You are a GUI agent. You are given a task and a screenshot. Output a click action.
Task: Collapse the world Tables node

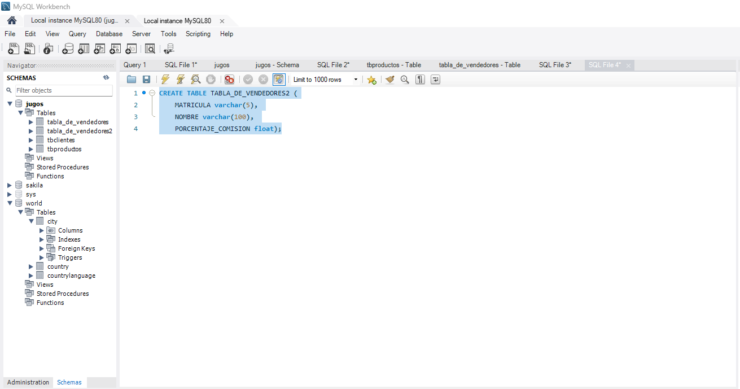click(x=21, y=212)
